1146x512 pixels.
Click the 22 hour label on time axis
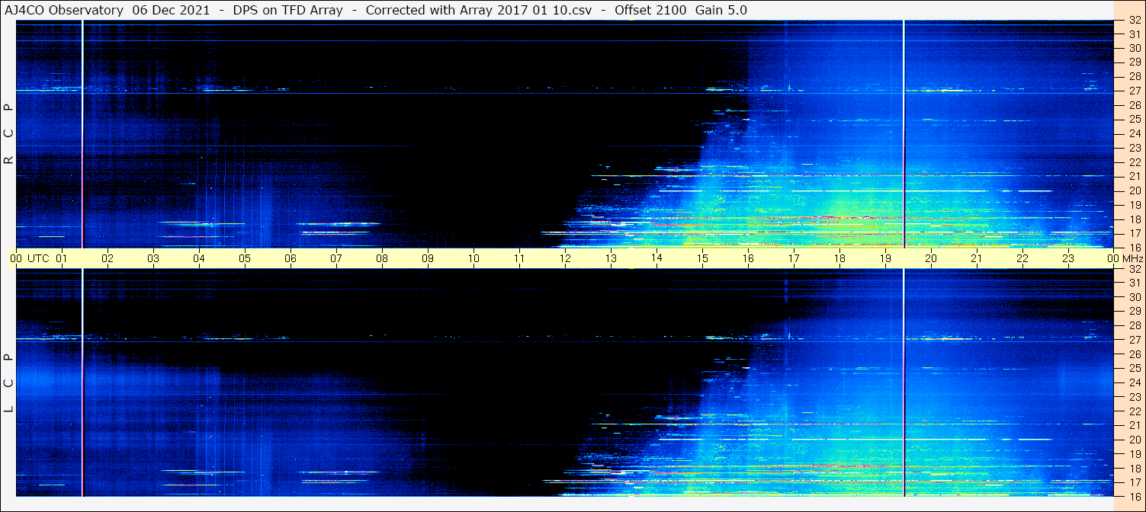pos(1022,259)
